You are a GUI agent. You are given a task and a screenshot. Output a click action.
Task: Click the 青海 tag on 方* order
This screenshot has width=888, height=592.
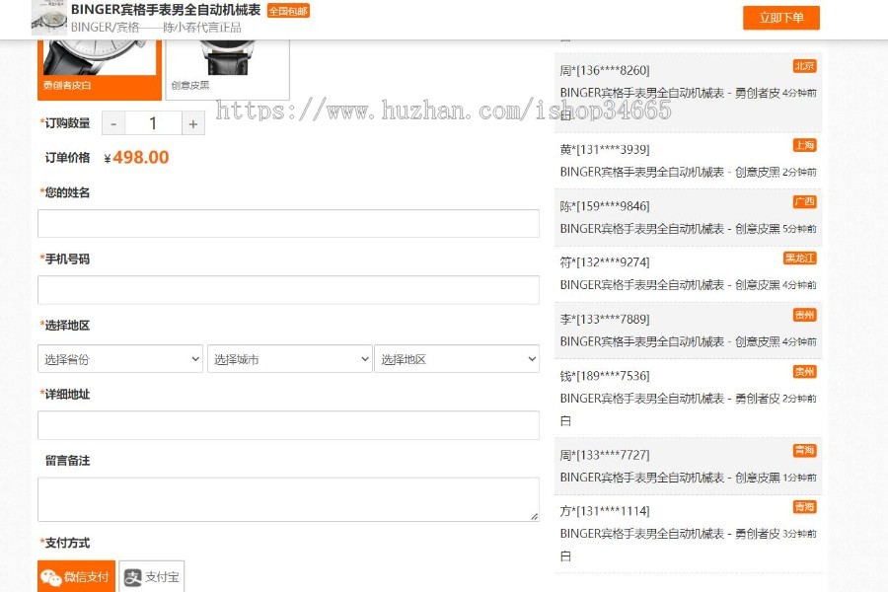[804, 507]
